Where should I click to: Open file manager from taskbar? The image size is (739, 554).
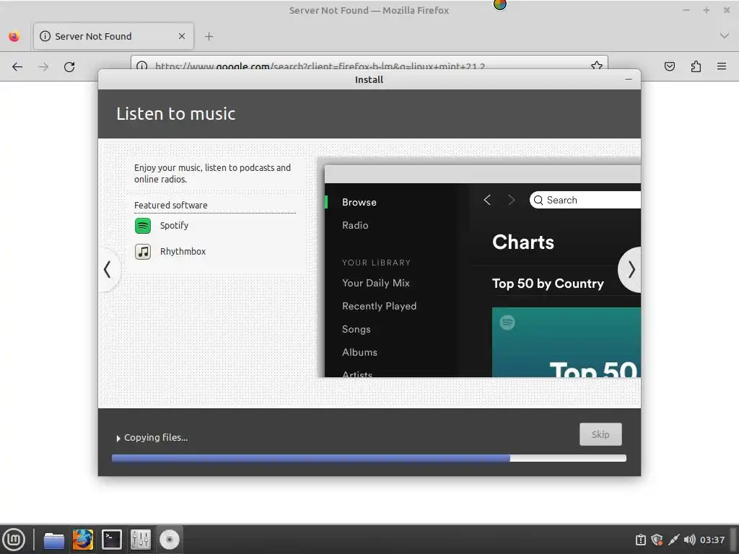click(54, 540)
